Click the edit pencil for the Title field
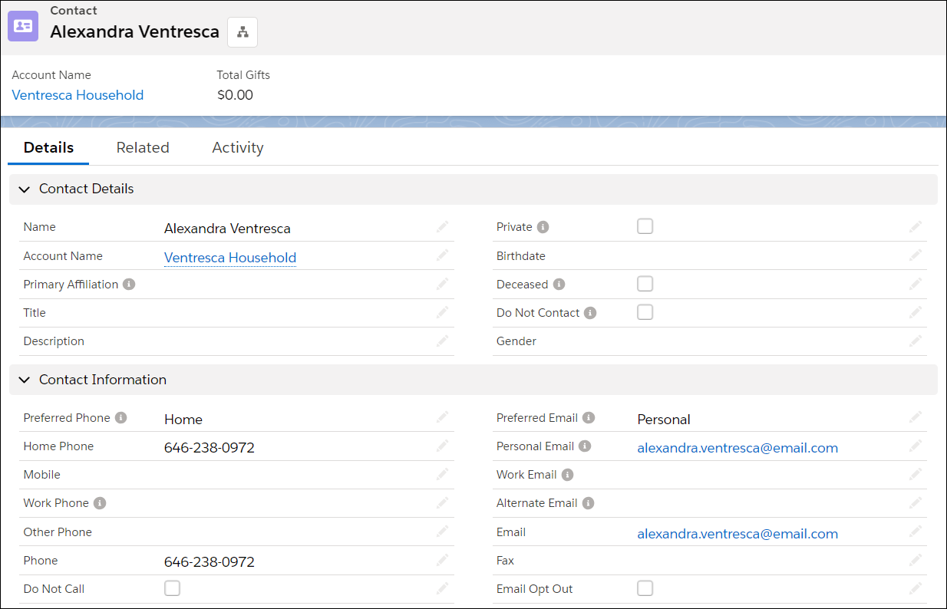 pyautogui.click(x=442, y=312)
